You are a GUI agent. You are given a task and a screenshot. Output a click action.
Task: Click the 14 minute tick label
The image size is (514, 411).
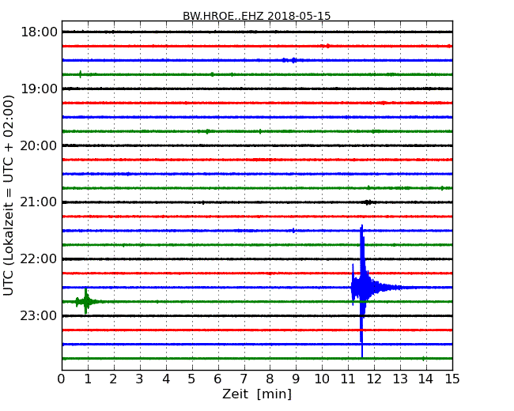(x=425, y=379)
